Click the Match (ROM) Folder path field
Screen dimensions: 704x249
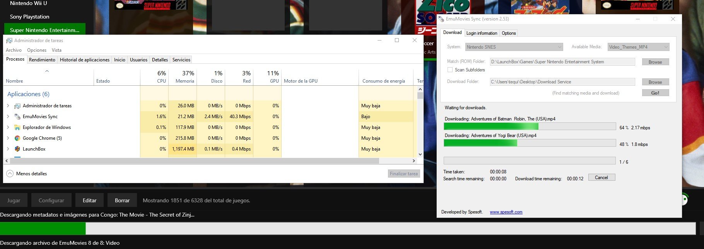(562, 62)
